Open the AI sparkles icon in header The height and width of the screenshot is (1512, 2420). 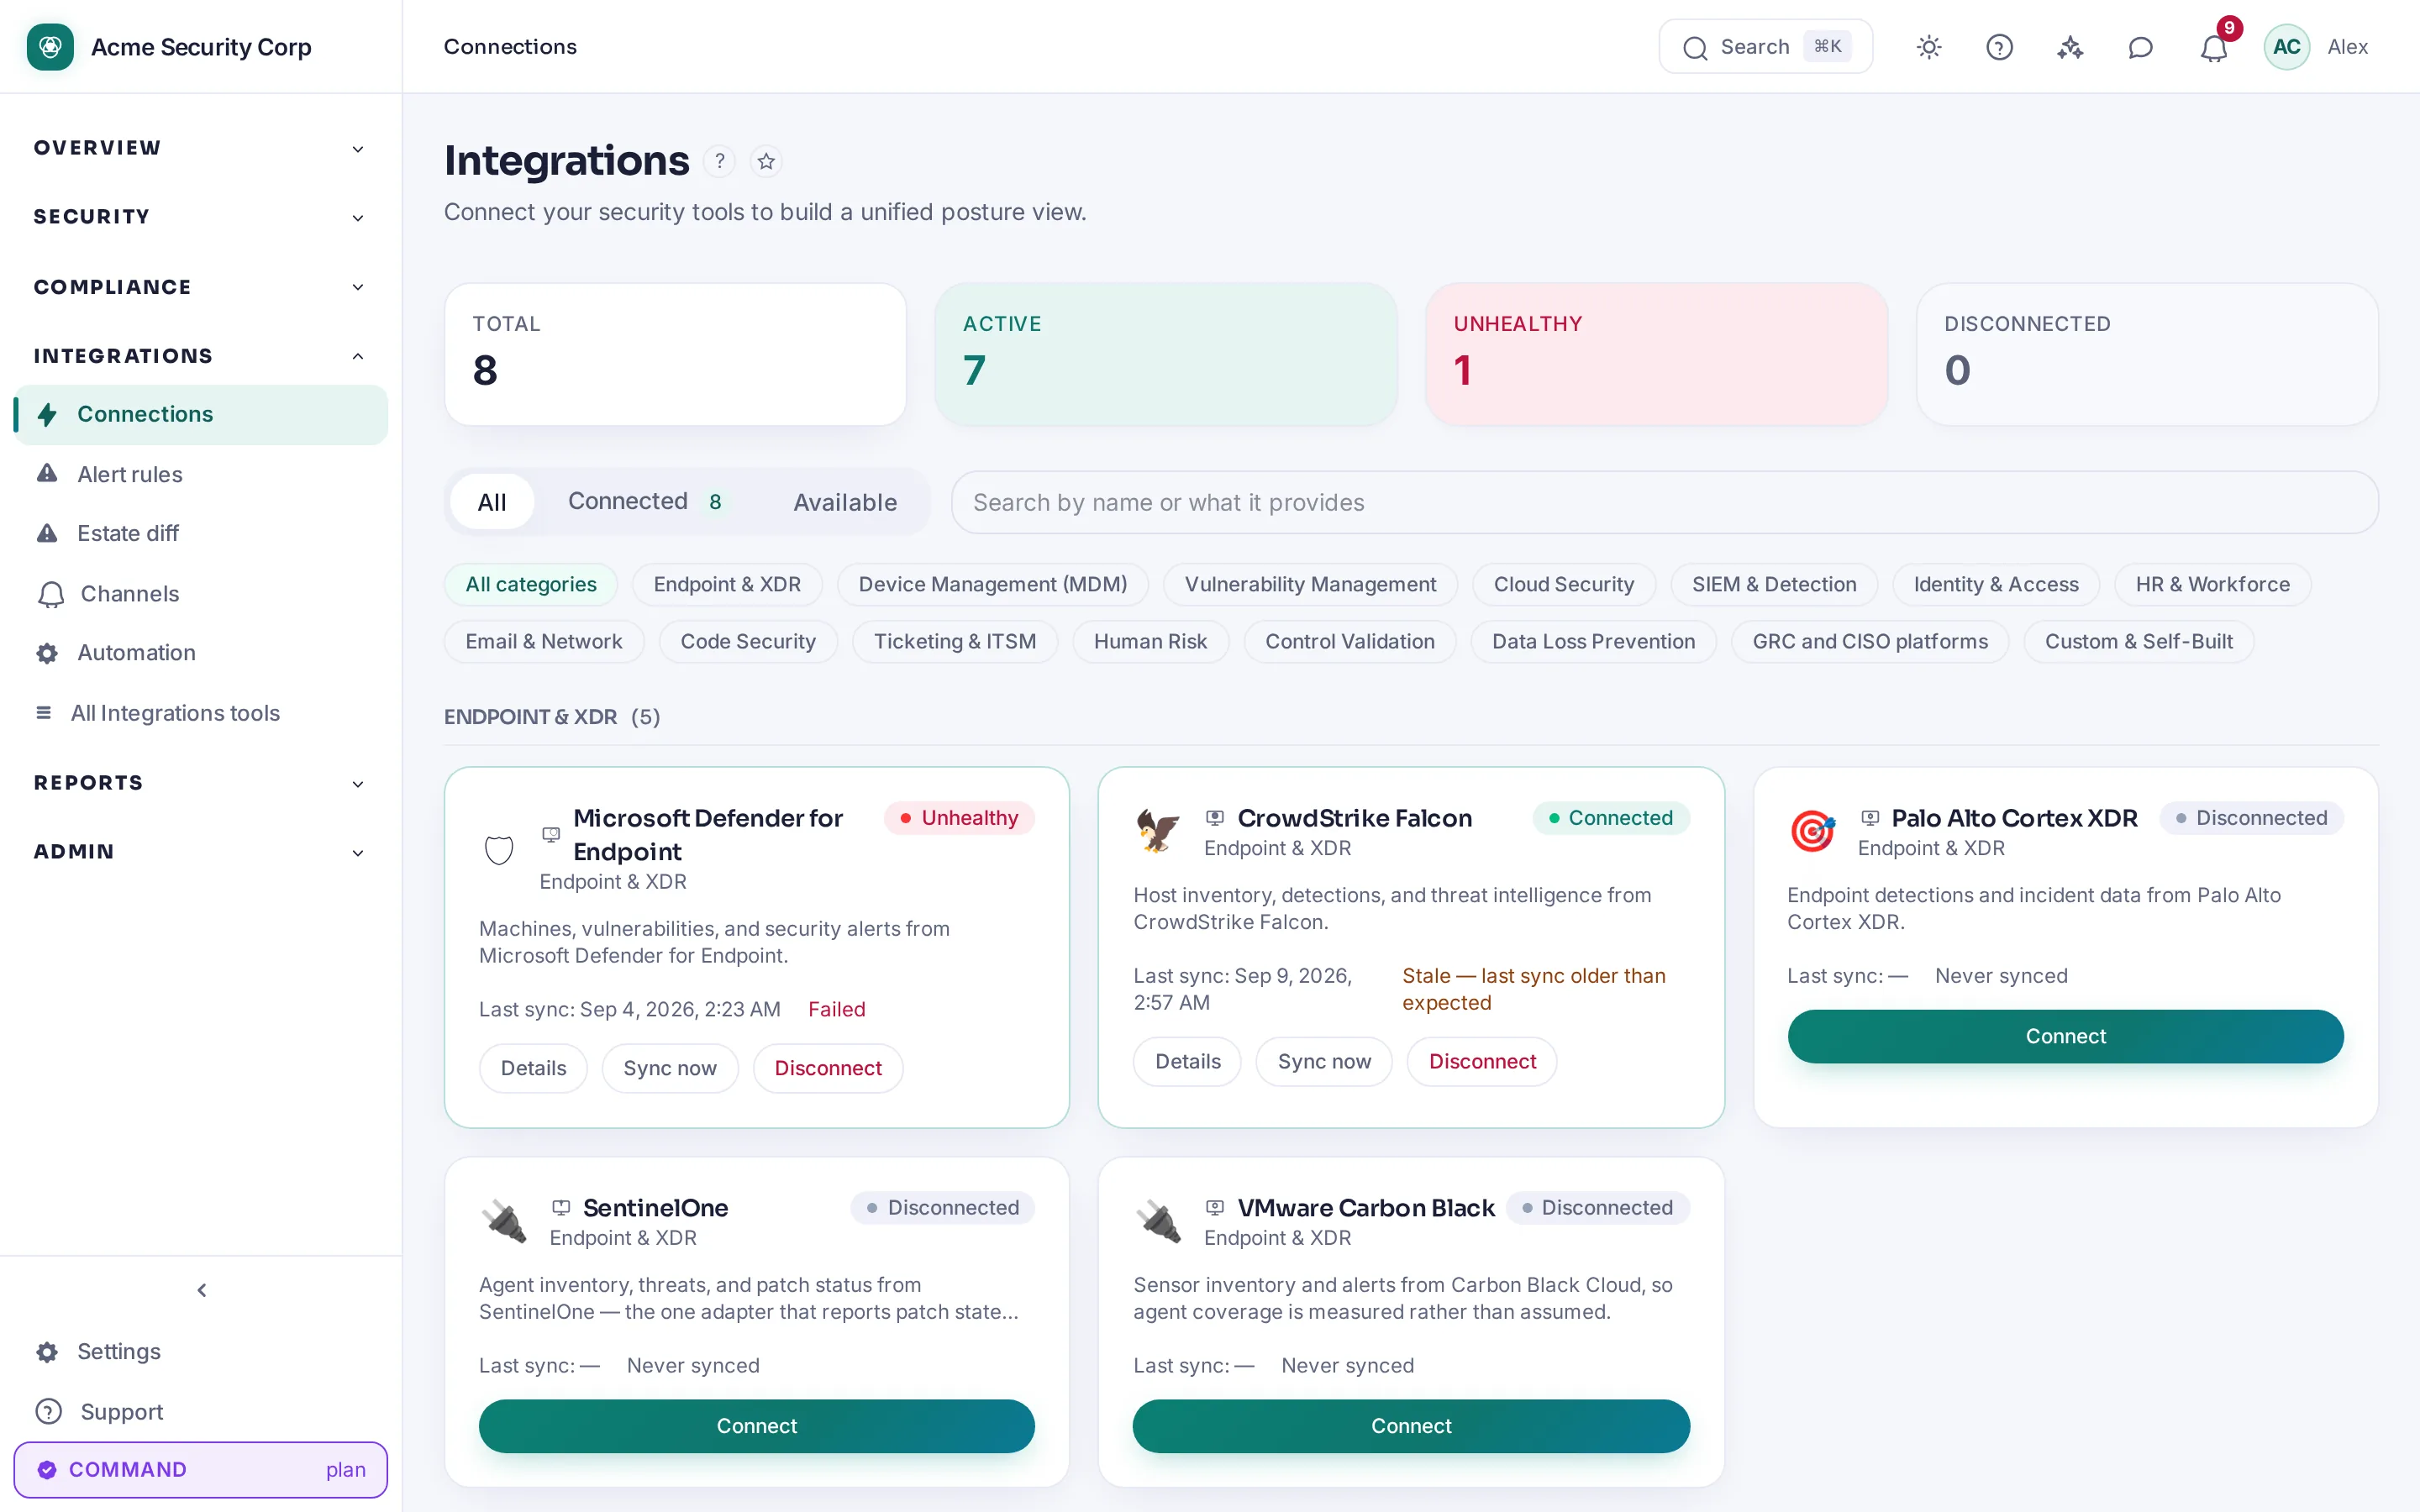coord(2070,47)
